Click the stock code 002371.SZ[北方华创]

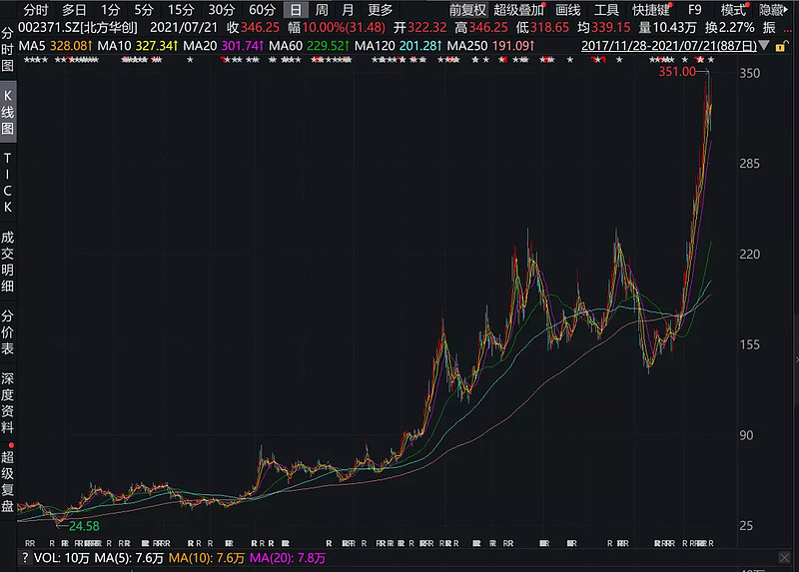(x=78, y=28)
